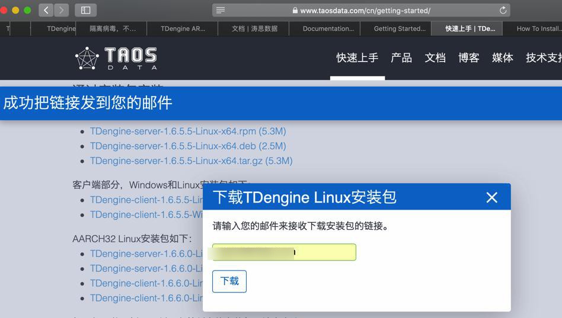
Task: Go forward with Safari forward arrow
Action: click(x=61, y=10)
